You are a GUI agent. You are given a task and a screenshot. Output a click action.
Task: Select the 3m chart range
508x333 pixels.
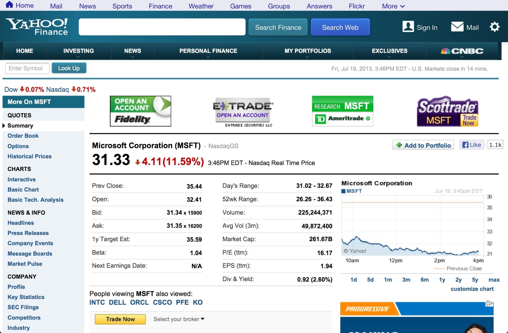[406, 280]
